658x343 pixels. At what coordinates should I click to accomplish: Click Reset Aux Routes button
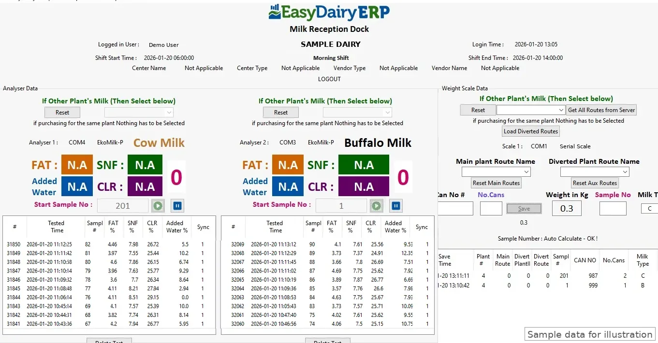coord(595,183)
